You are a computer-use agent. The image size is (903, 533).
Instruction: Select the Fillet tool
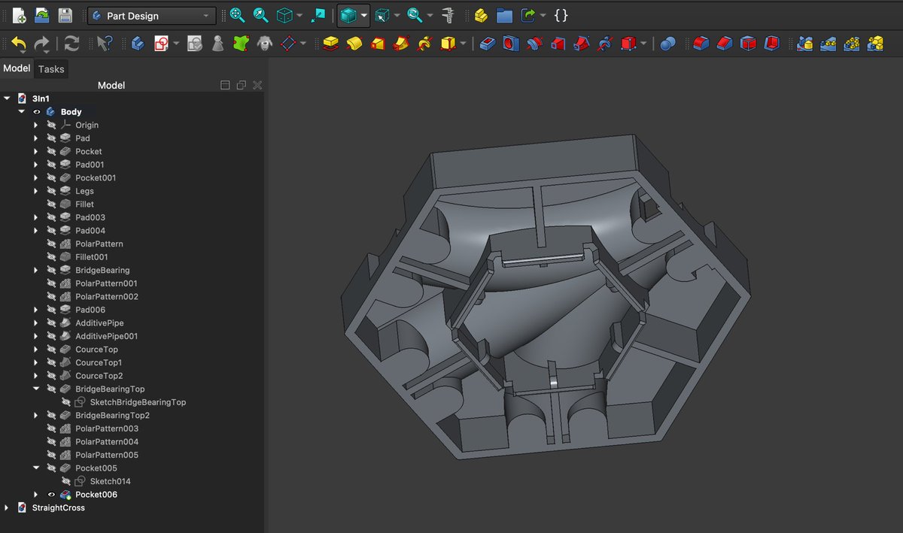pos(701,44)
